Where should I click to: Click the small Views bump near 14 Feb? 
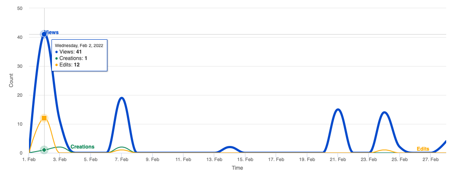[230, 147]
